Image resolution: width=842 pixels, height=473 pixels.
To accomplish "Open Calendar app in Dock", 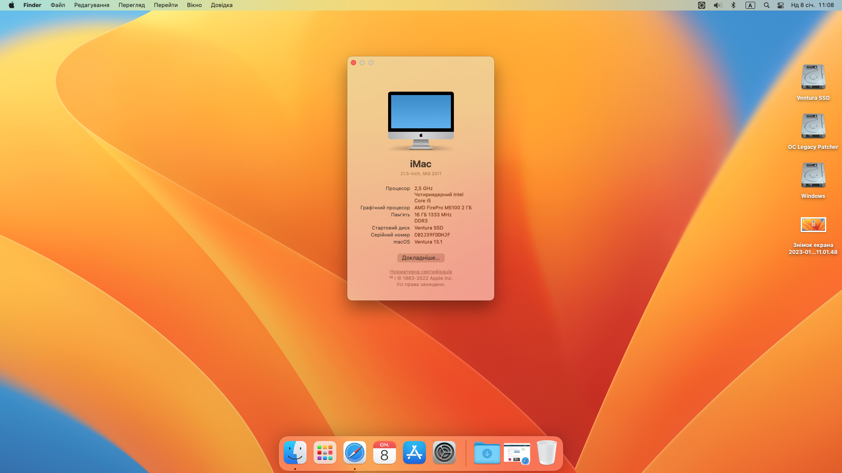I will click(x=385, y=452).
